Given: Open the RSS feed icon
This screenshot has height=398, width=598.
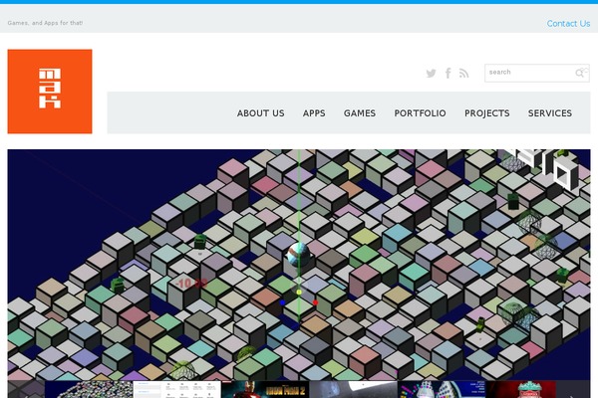Looking at the screenshot, I should [463, 73].
